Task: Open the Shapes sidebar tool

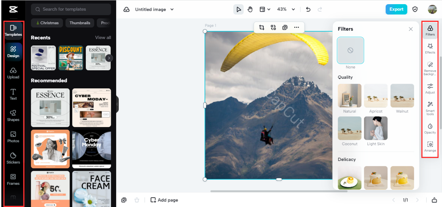Action: pos(13,116)
